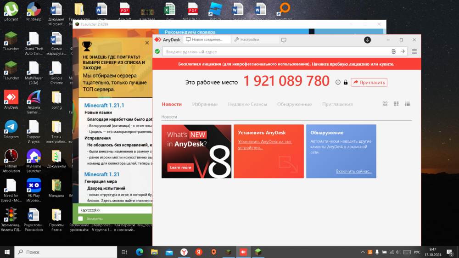Switch AnyDesk news to list view

(408, 104)
